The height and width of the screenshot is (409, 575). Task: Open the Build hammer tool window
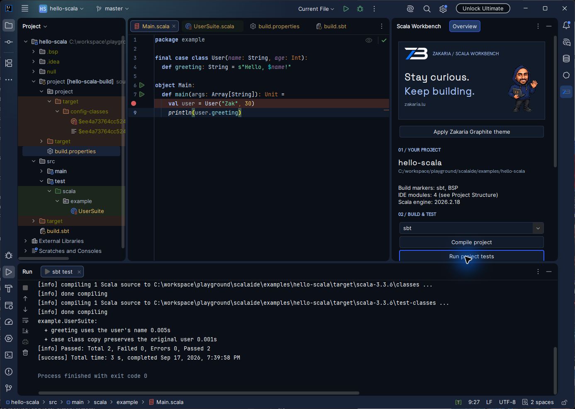(9, 289)
